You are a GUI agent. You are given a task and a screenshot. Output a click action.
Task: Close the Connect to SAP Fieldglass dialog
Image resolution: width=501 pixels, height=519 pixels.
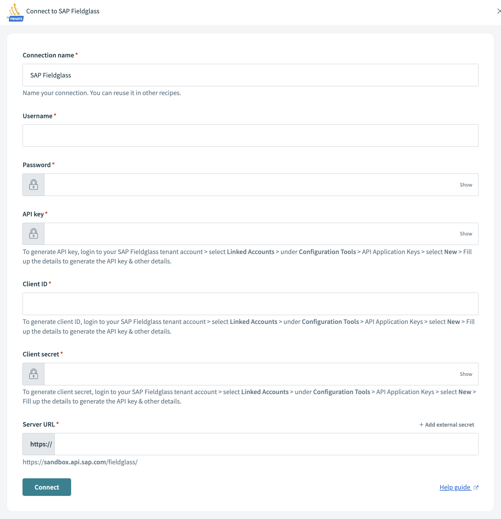tap(499, 11)
